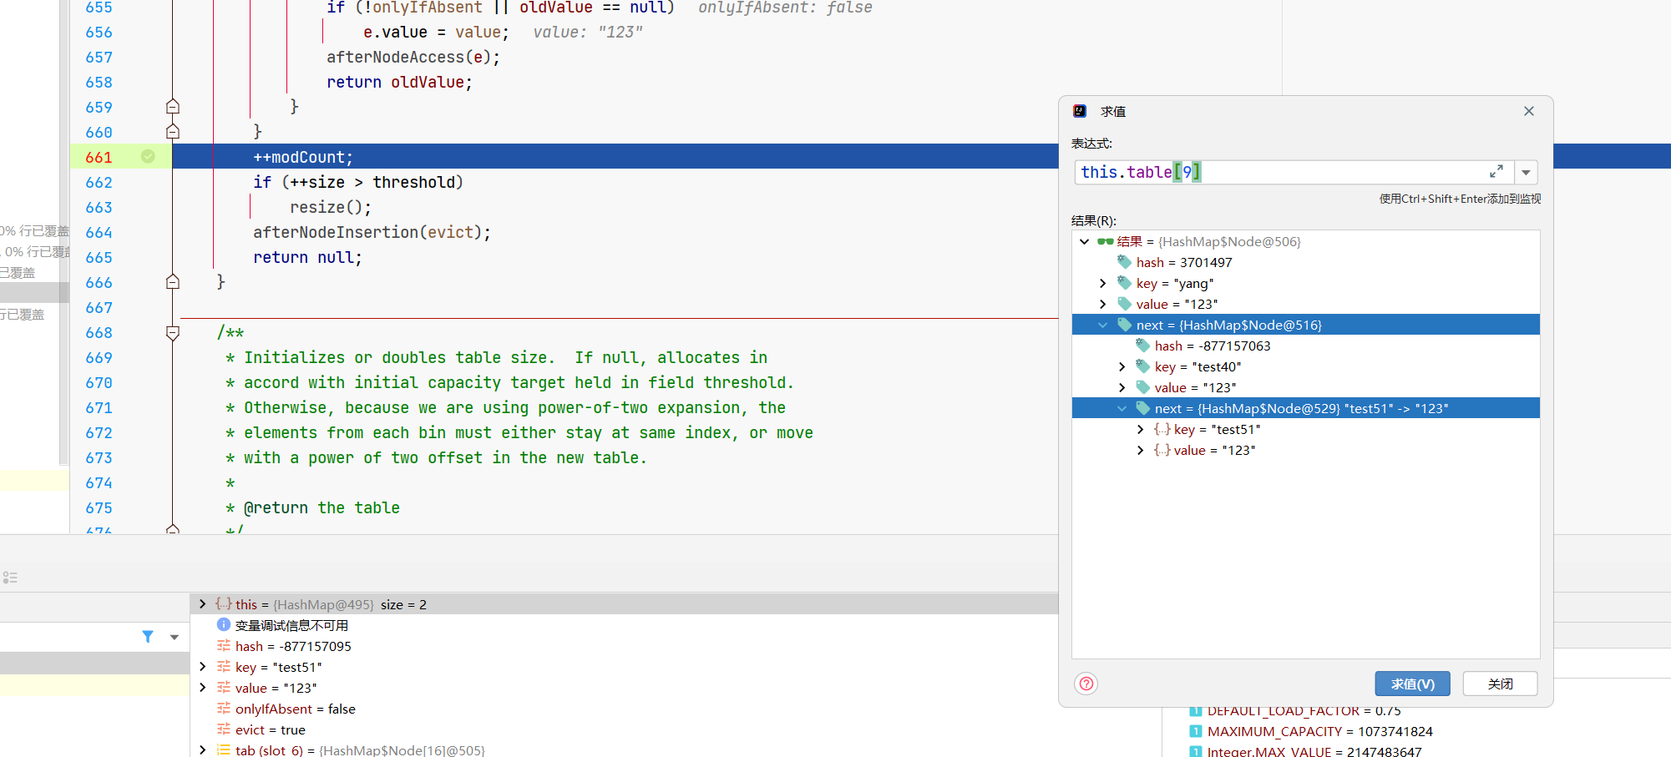Click the 关闭 close button
The image size is (1671, 757).
[x=1501, y=684]
